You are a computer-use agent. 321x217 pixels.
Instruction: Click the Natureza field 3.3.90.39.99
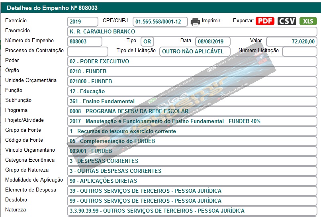(192, 211)
